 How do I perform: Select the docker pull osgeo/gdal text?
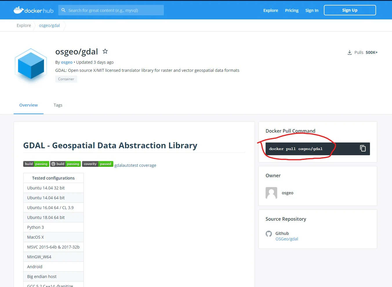[296, 149]
